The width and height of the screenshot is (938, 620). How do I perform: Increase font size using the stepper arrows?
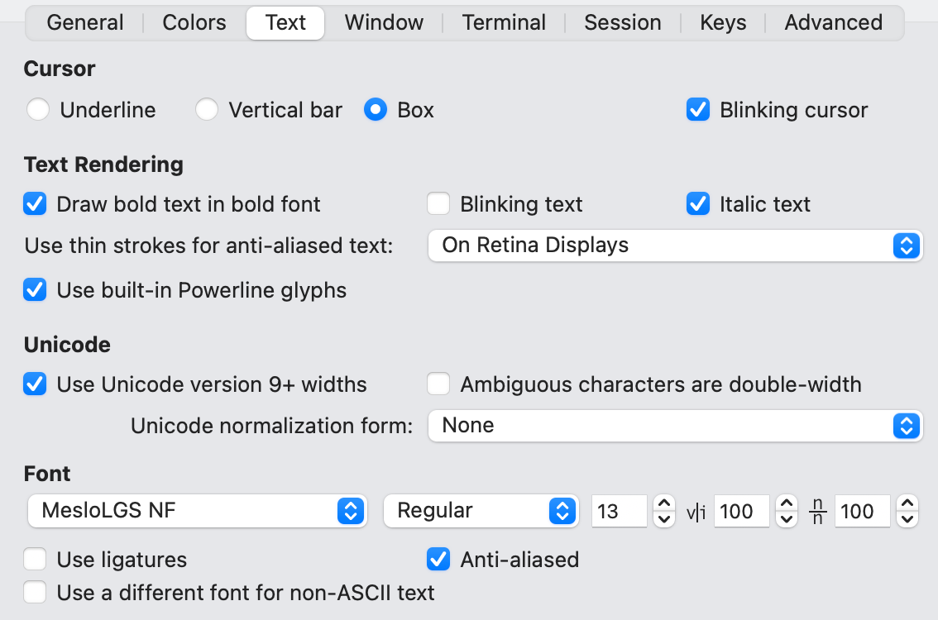tap(663, 505)
